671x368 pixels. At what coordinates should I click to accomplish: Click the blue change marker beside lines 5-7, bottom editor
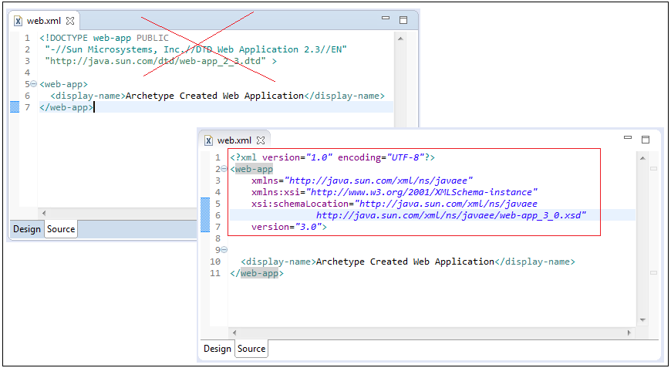205,214
